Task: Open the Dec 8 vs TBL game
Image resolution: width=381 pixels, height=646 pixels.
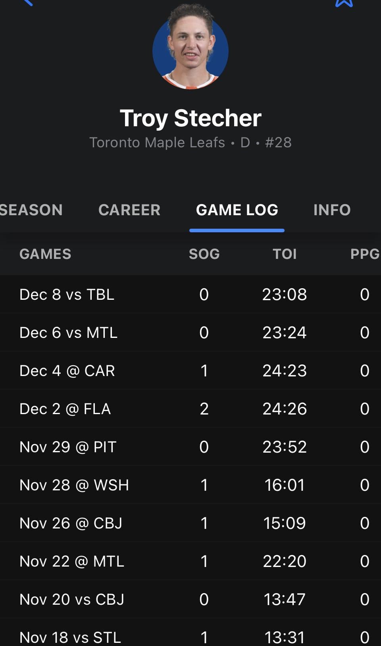Action: coord(67,294)
